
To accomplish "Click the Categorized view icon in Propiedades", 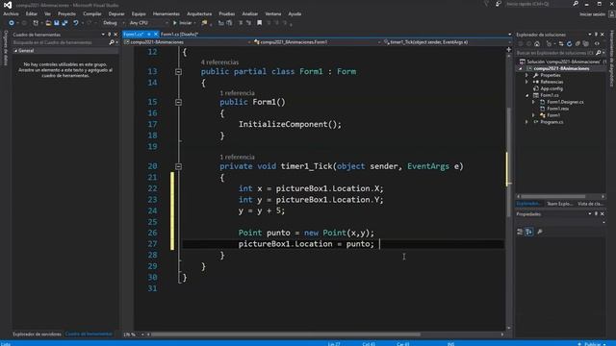I will 520,232.
